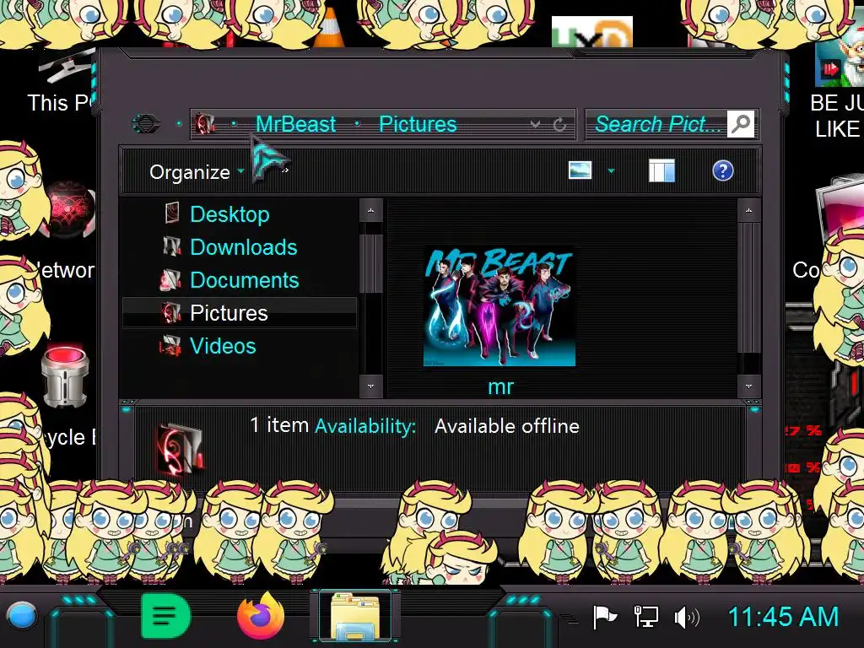The height and width of the screenshot is (648, 864).
Task: Click the change view icon
Action: pos(580,170)
